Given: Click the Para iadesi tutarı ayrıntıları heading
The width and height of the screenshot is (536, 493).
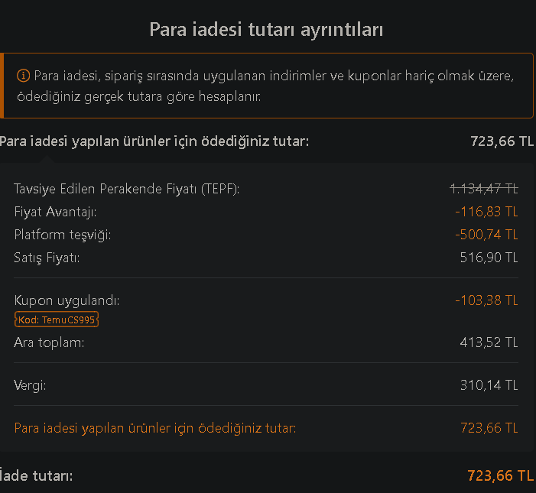Looking at the screenshot, I should click(x=266, y=30).
